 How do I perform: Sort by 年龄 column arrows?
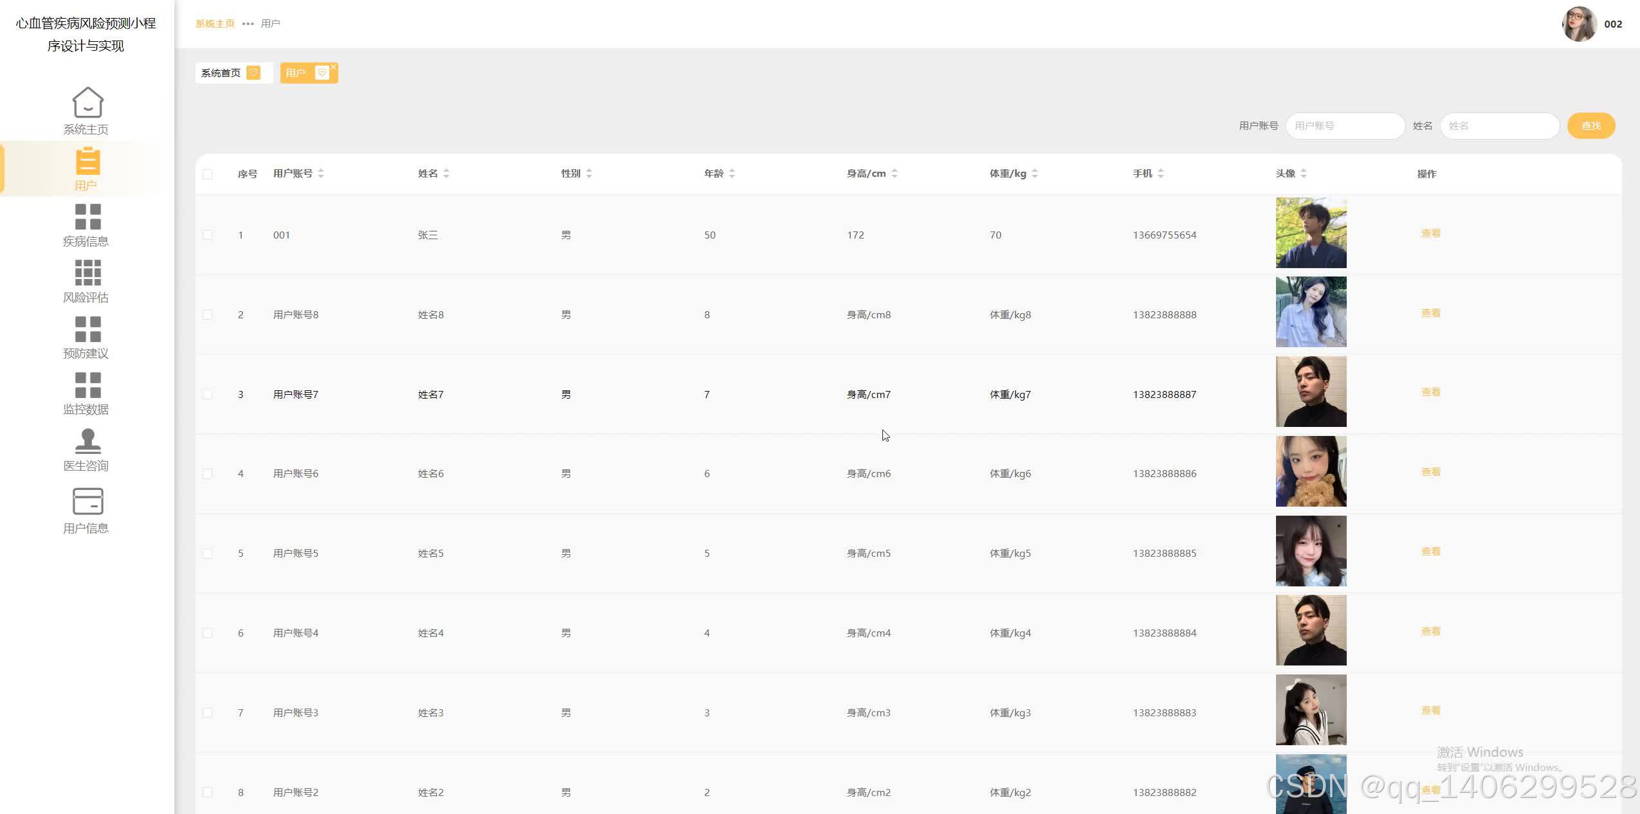click(x=732, y=174)
